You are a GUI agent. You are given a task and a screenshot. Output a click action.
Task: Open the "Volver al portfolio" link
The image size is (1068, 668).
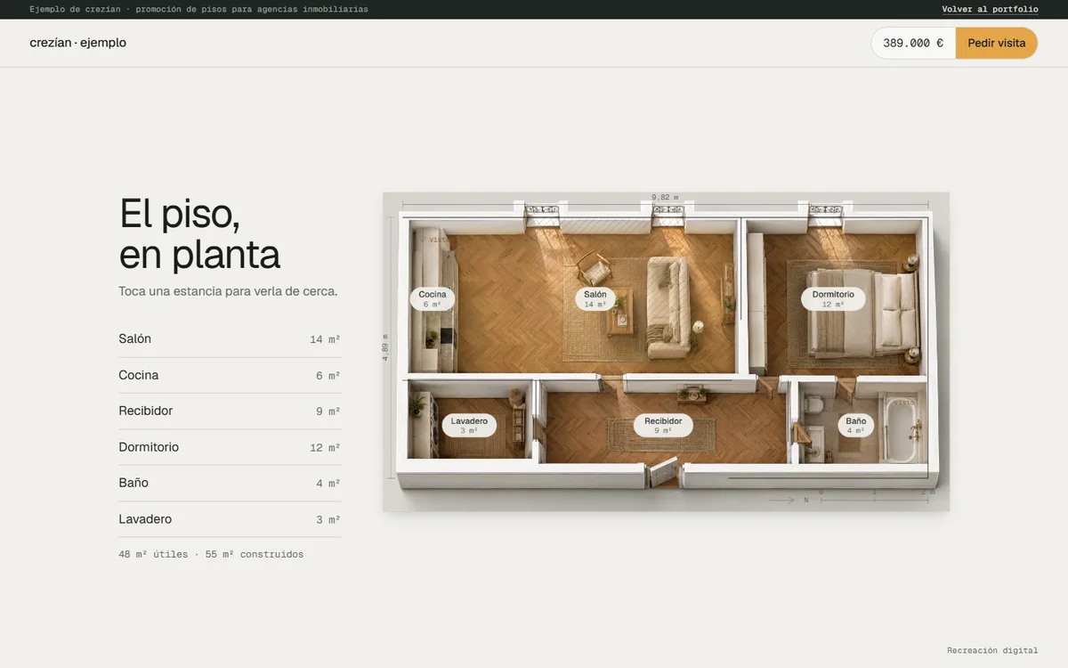(x=990, y=9)
